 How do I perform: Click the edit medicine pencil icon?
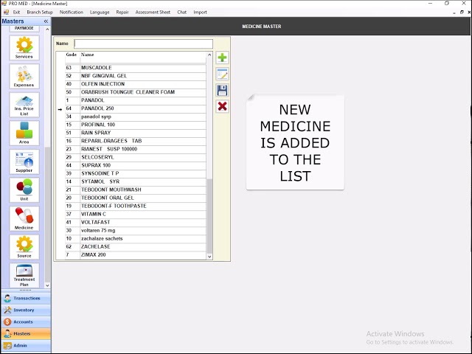tap(222, 74)
